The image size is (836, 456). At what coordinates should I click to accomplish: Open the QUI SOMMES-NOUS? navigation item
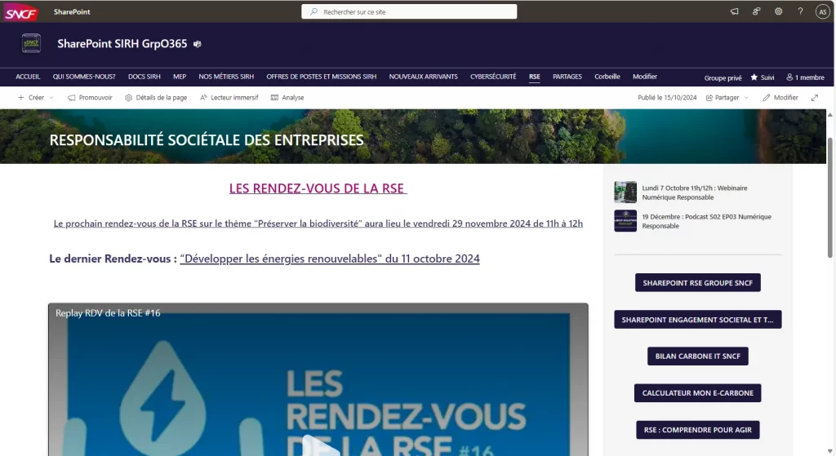coord(84,77)
